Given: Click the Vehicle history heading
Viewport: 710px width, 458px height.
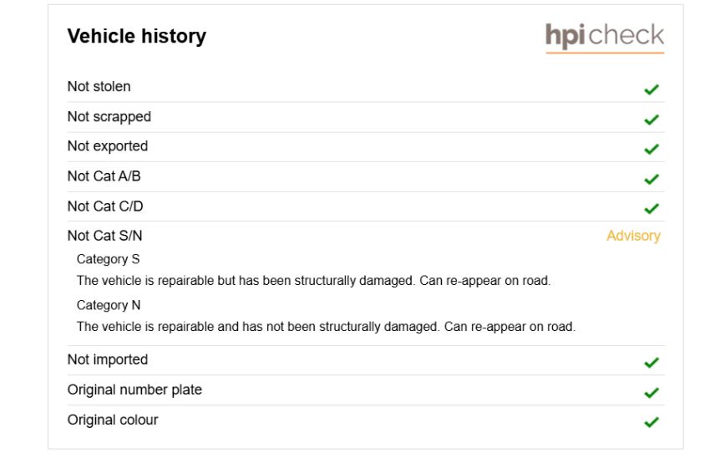Looking at the screenshot, I should point(137,36).
